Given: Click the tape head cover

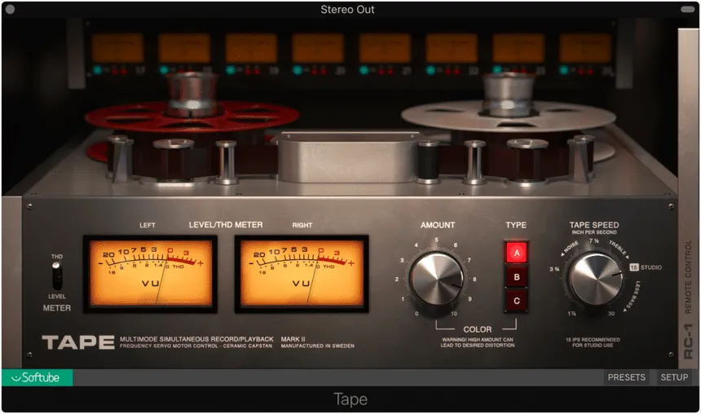Looking at the screenshot, I should point(348,156).
